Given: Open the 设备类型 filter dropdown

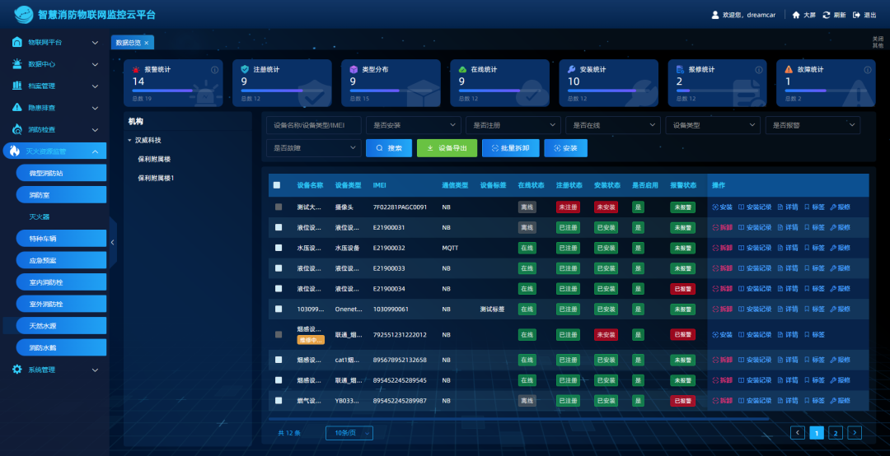Looking at the screenshot, I should 713,125.
